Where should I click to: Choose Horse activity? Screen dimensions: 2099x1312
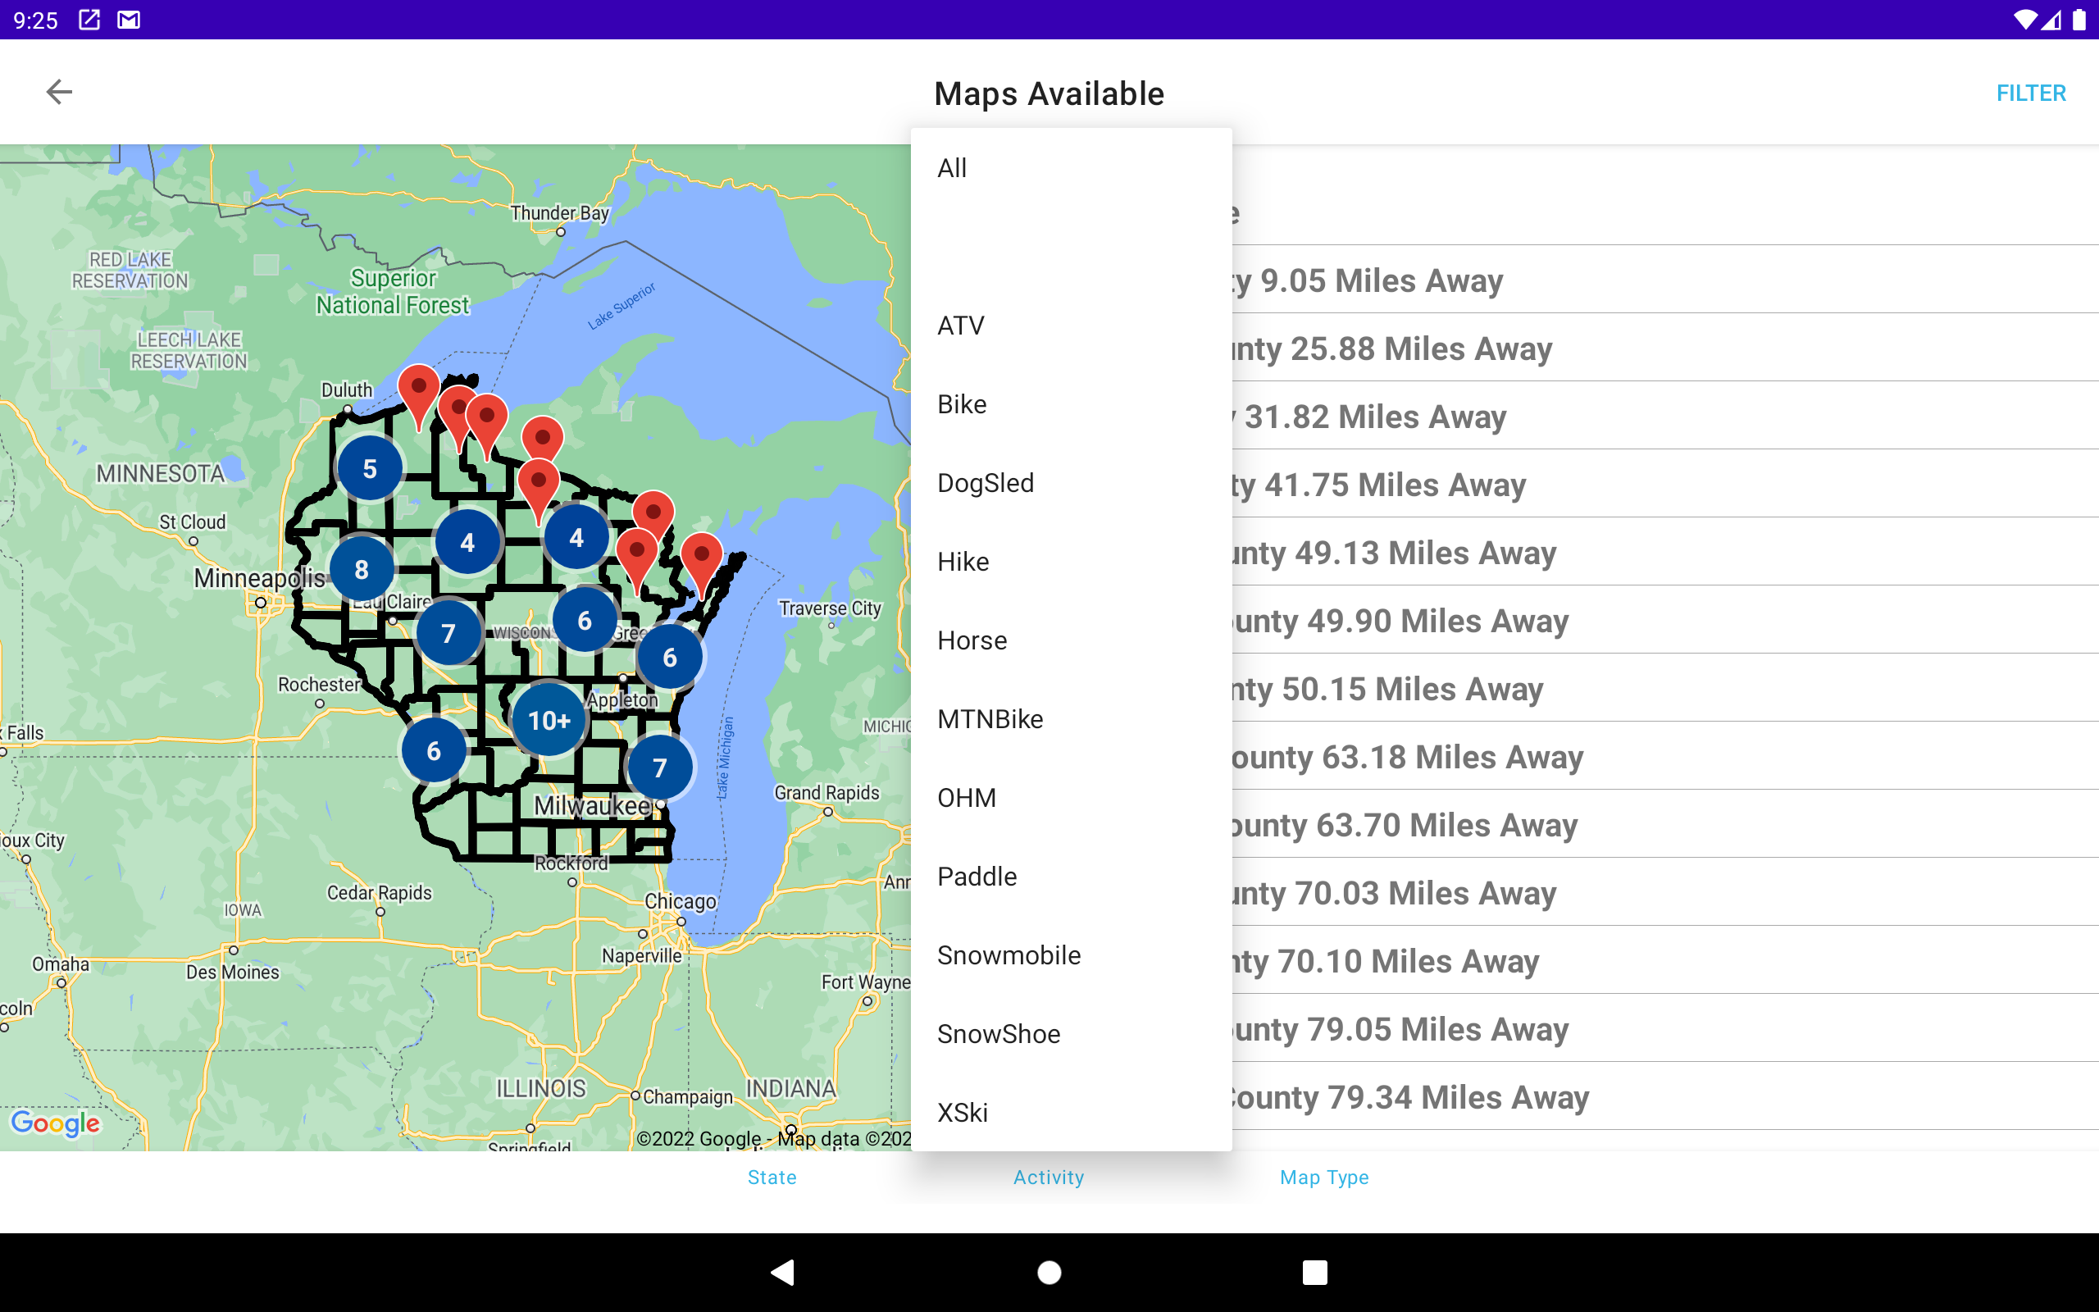(1071, 640)
